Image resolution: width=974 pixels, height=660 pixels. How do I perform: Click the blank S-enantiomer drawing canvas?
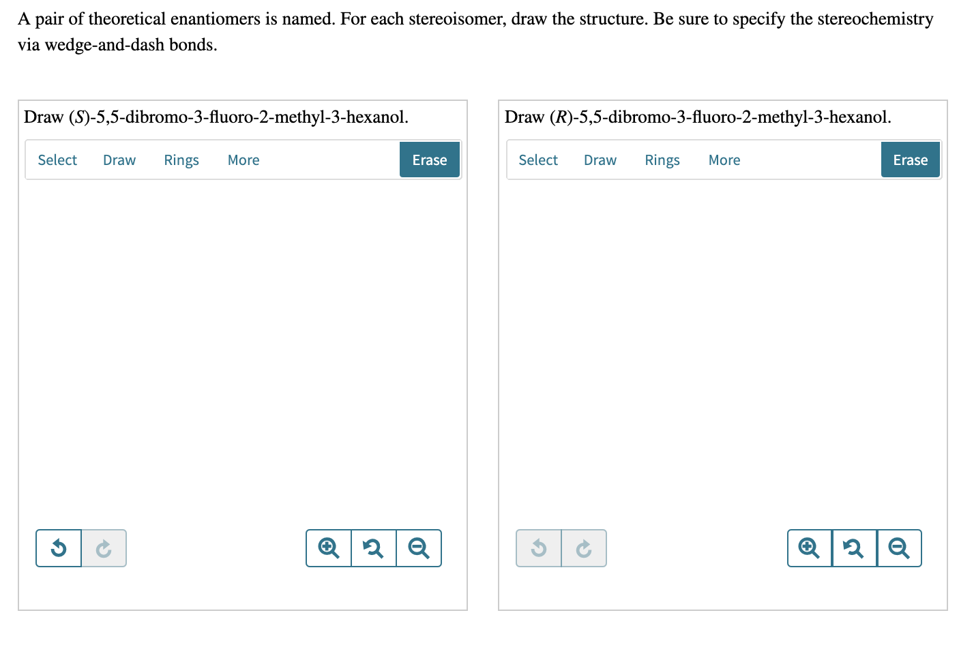click(242, 355)
